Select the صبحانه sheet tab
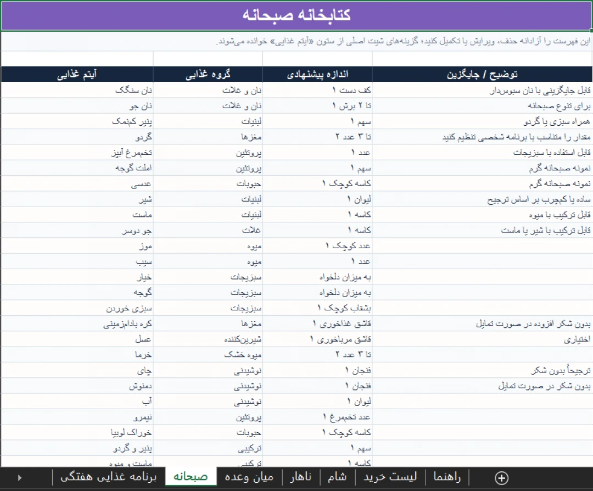Viewport: 593px width, 491px height. 191,477
